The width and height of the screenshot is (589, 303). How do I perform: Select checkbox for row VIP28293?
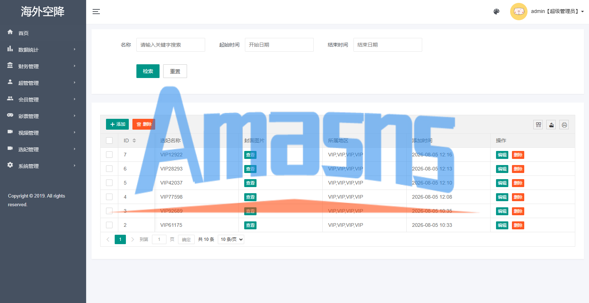click(109, 169)
